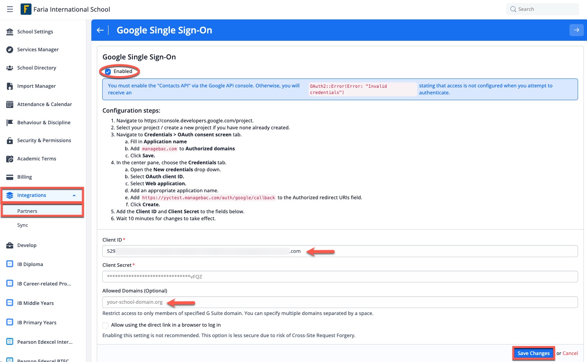Click the Behaviour & Discipline flag icon
Viewport: 587px width, 362px height.
click(10, 123)
